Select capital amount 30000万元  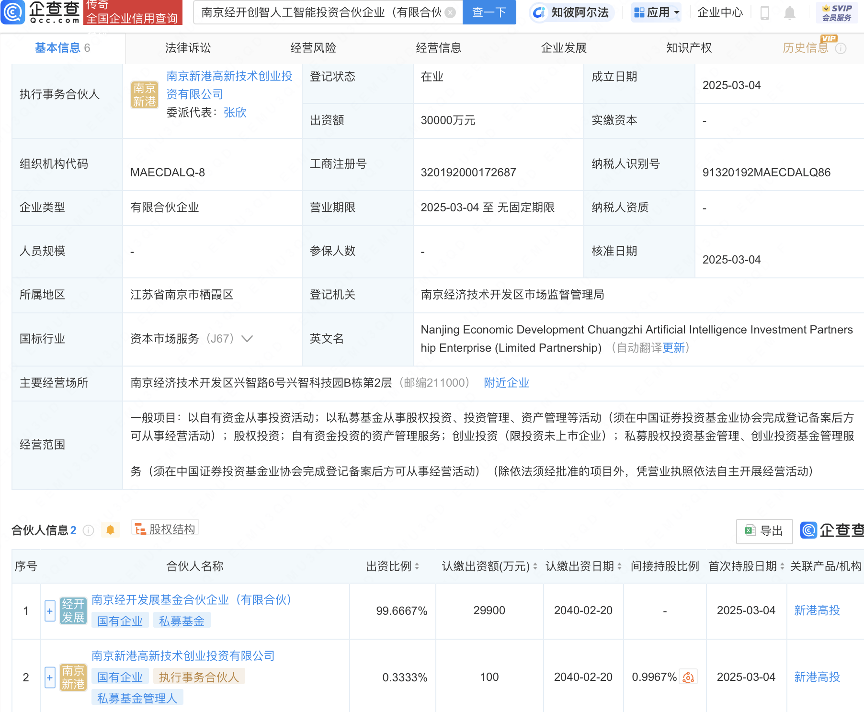448,120
